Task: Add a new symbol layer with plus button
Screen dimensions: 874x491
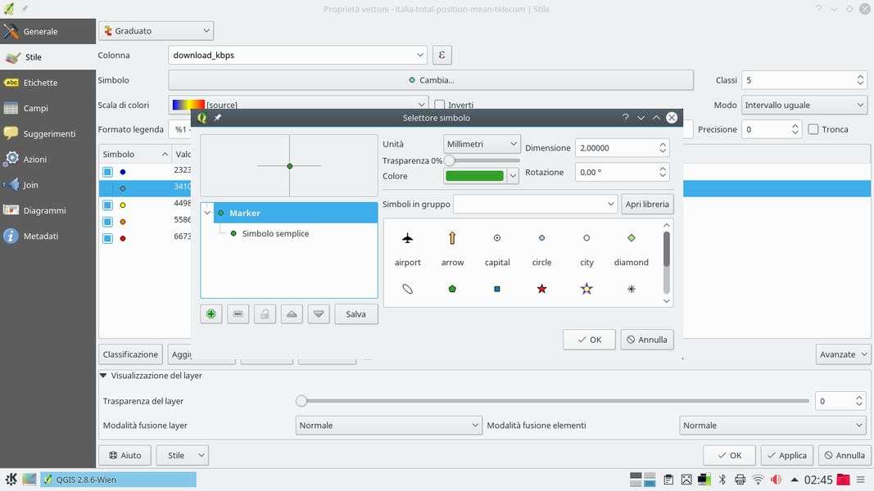Action: [x=211, y=314]
